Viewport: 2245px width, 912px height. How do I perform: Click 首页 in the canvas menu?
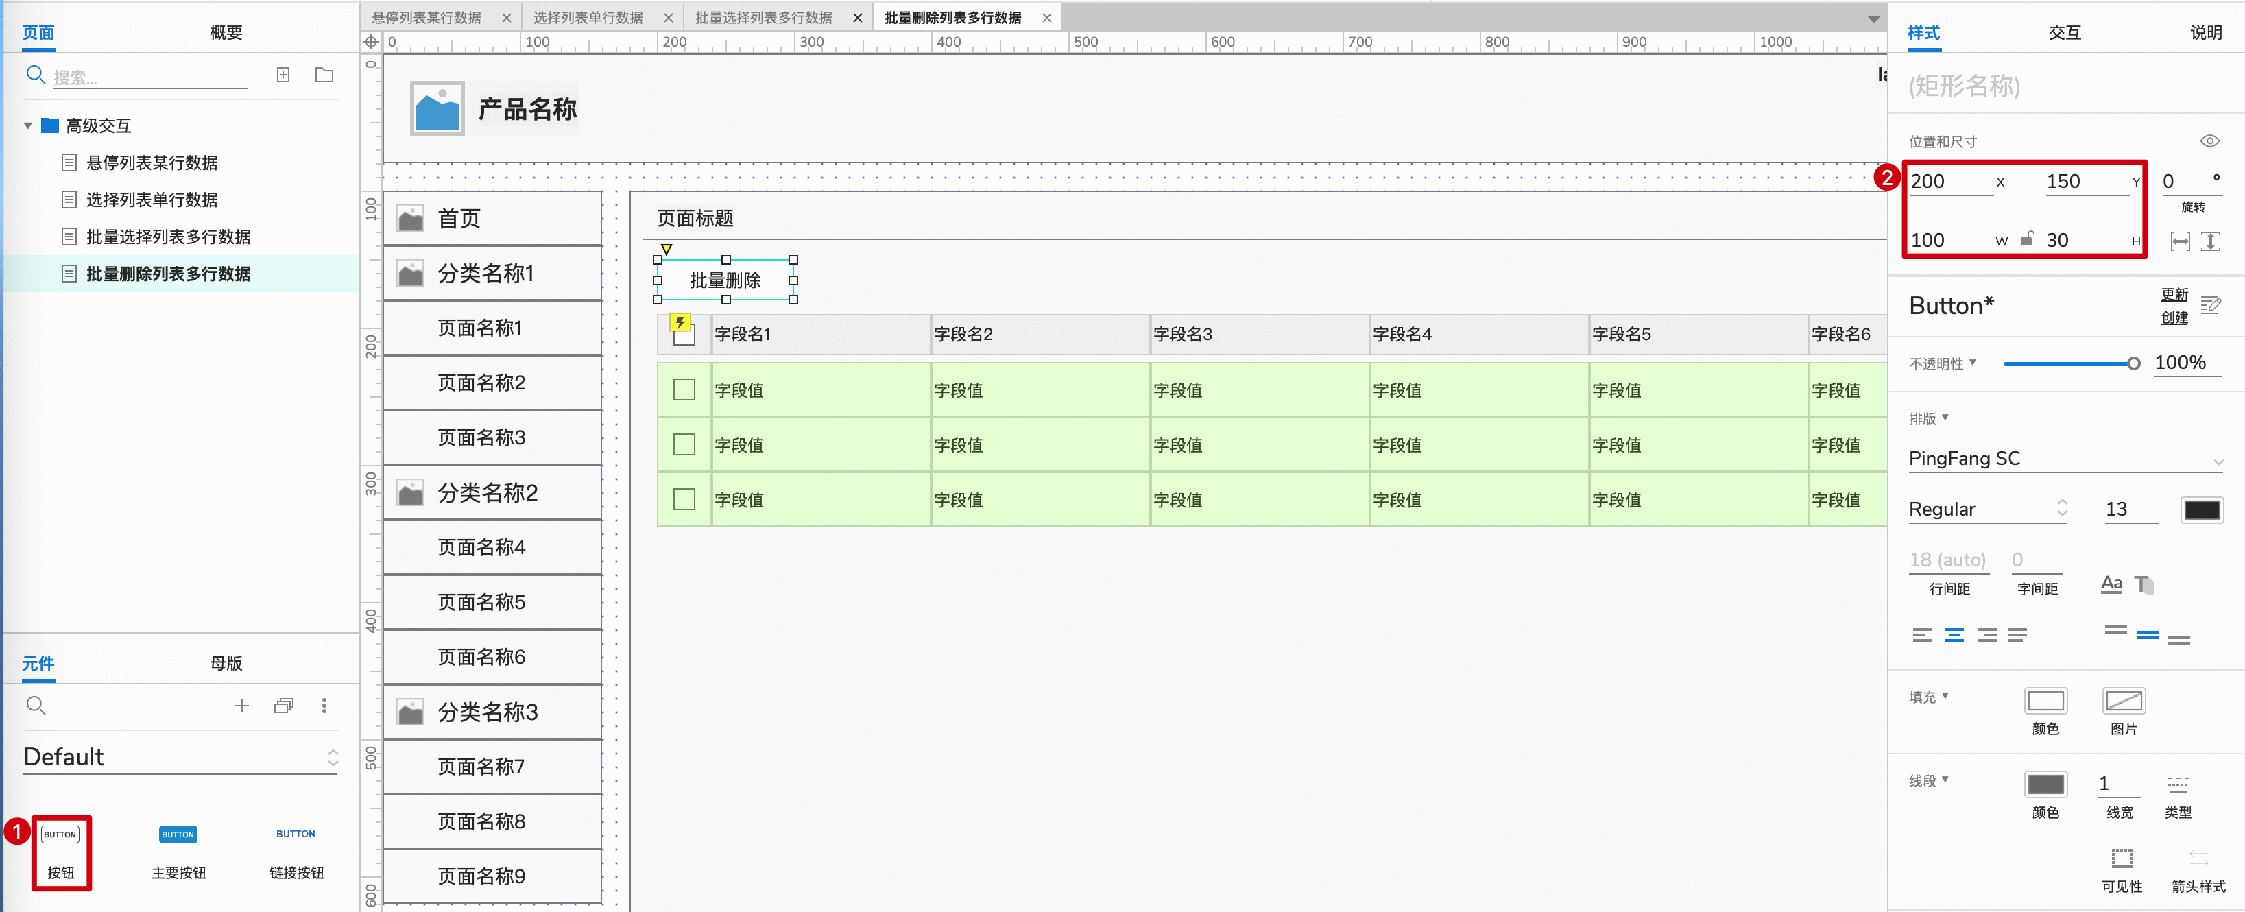459,218
